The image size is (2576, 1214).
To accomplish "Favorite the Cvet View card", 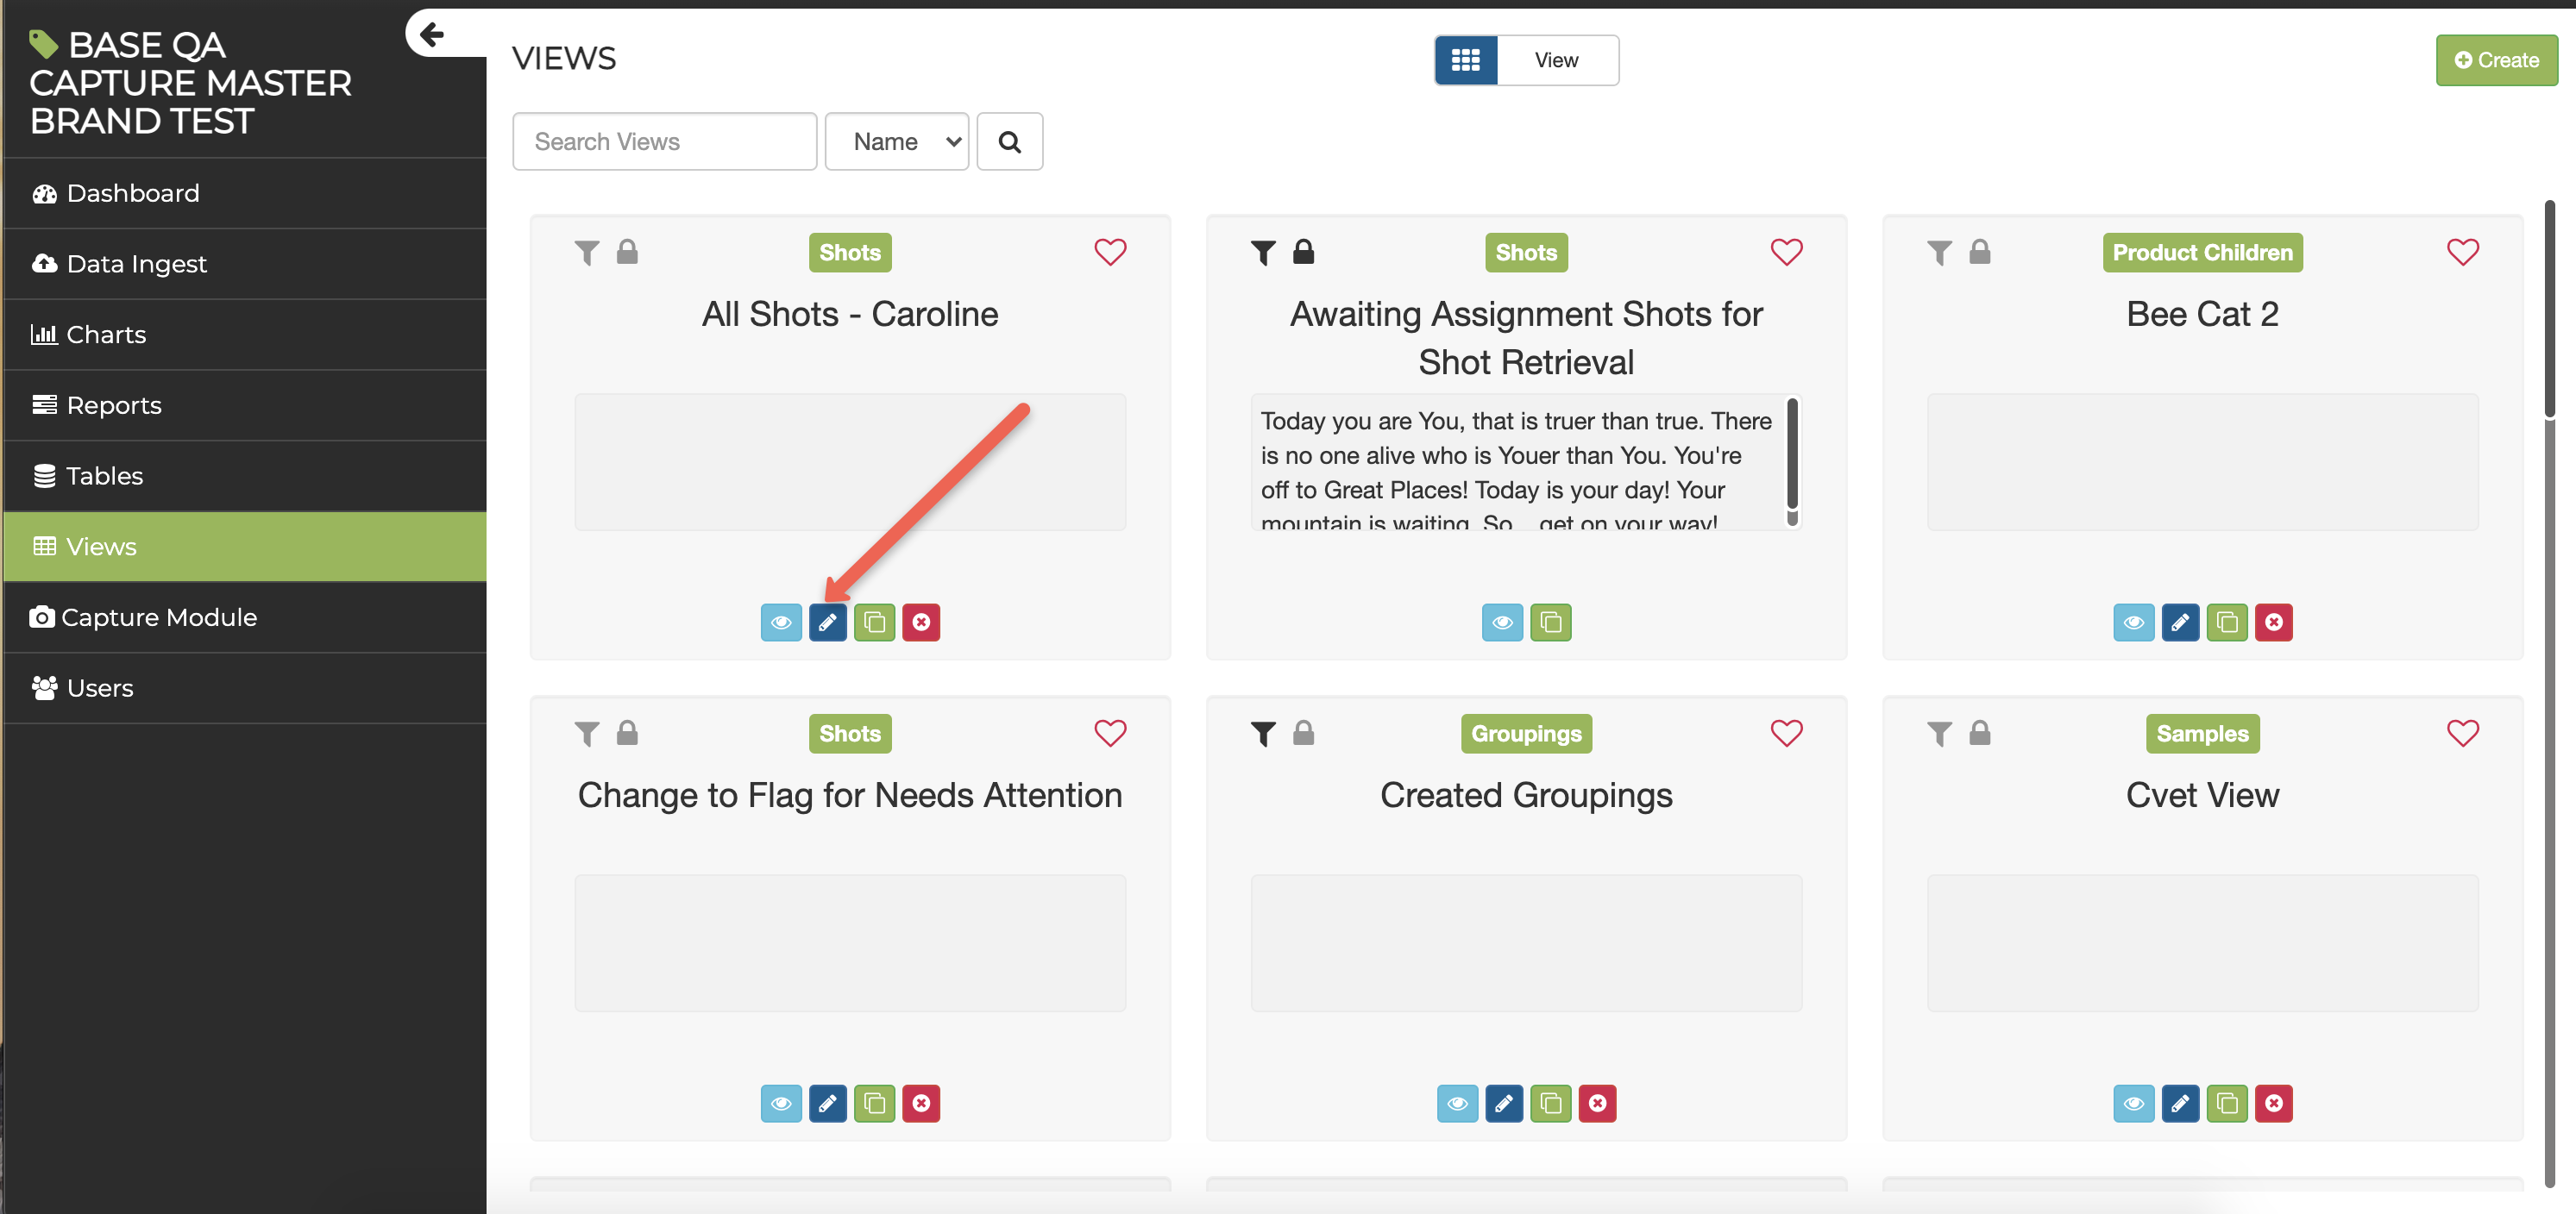I will [2462, 734].
